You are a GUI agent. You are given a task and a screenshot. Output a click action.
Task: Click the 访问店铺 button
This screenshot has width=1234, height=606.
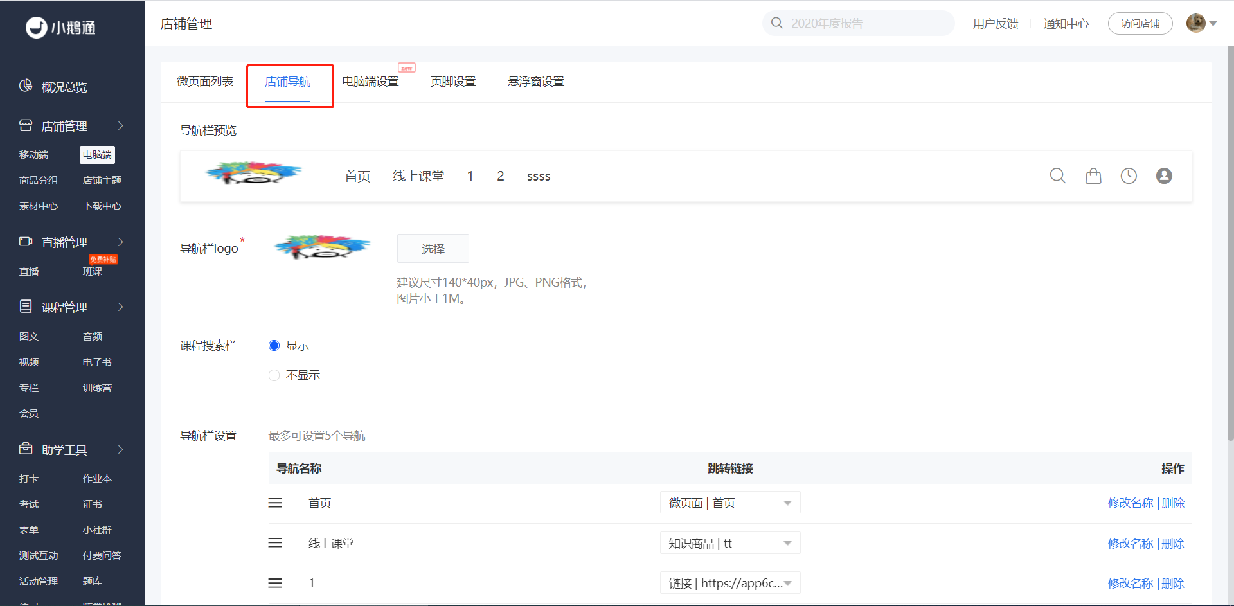click(1140, 24)
